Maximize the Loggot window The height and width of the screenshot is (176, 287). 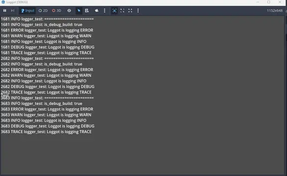coord(268,2)
